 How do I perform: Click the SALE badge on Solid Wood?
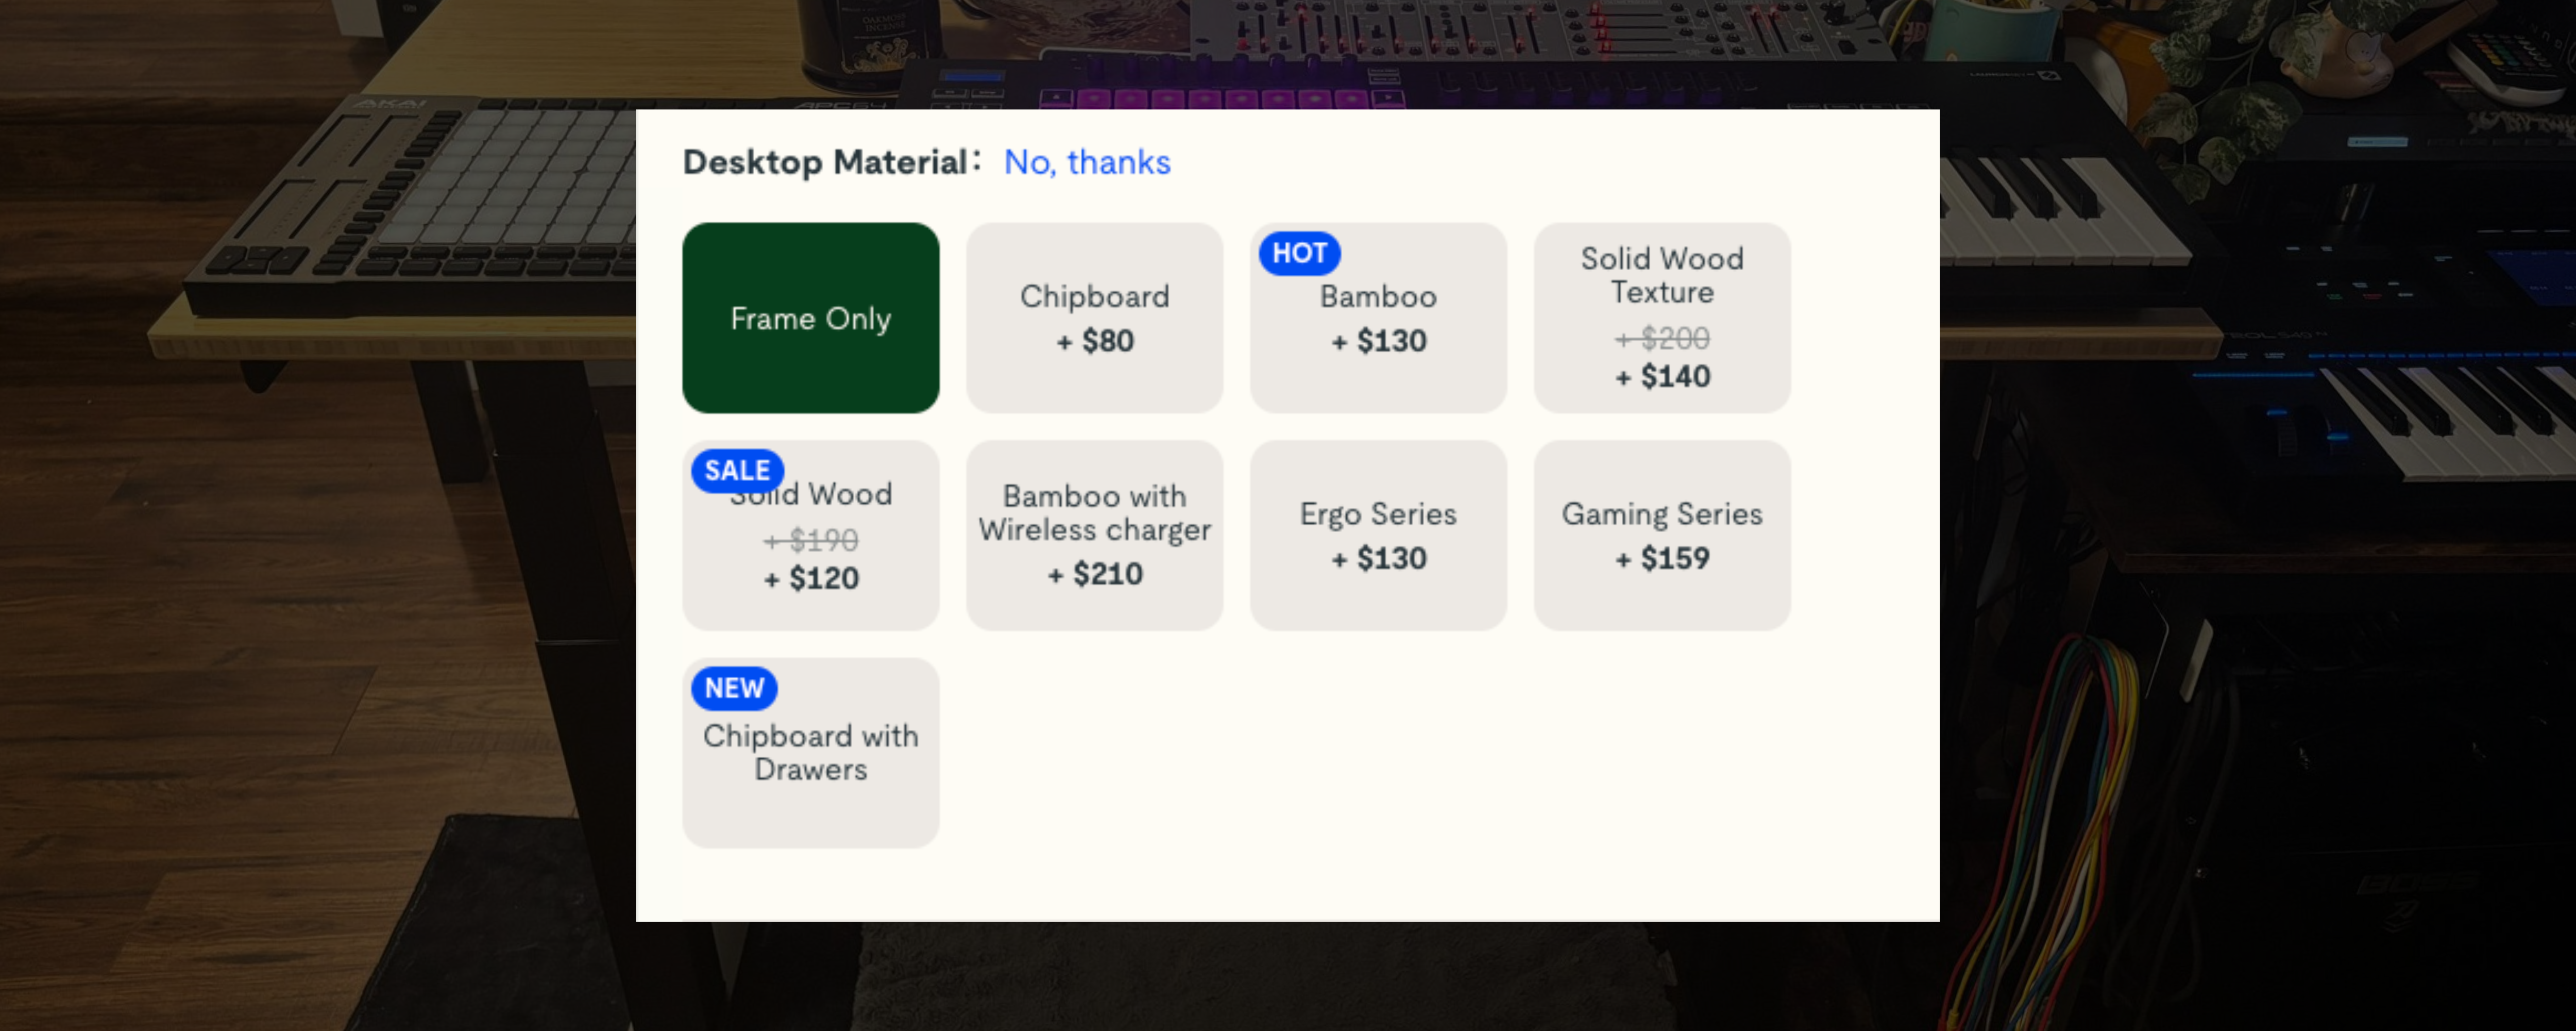tap(737, 471)
